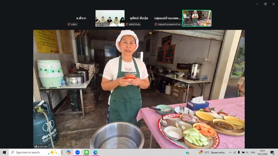Switch the ENG input language indicator
278x156 pixels.
(x=253, y=152)
